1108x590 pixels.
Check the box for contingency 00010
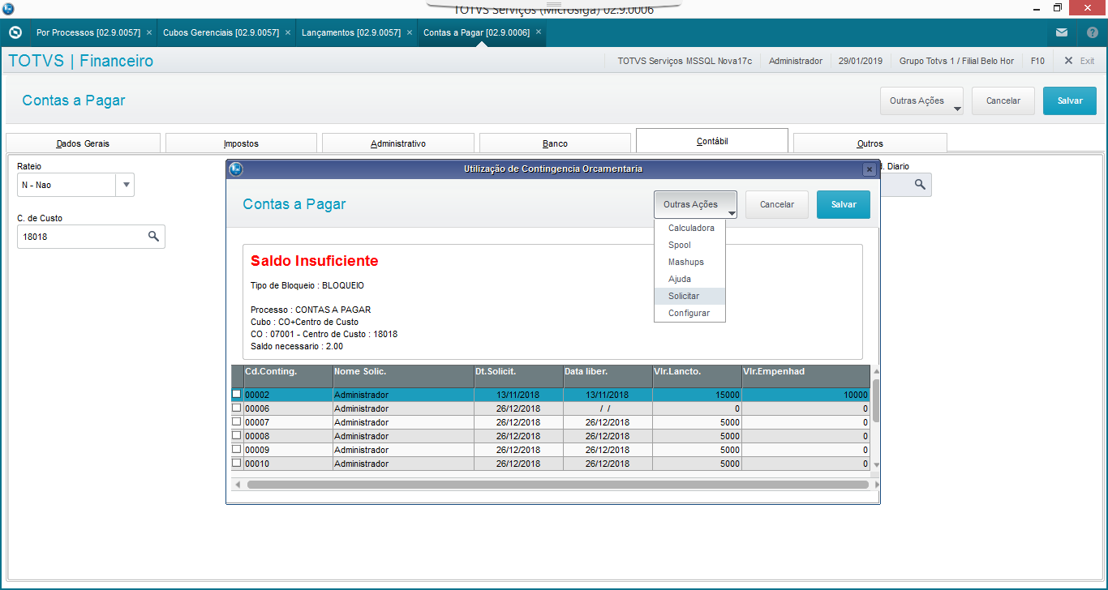237,463
